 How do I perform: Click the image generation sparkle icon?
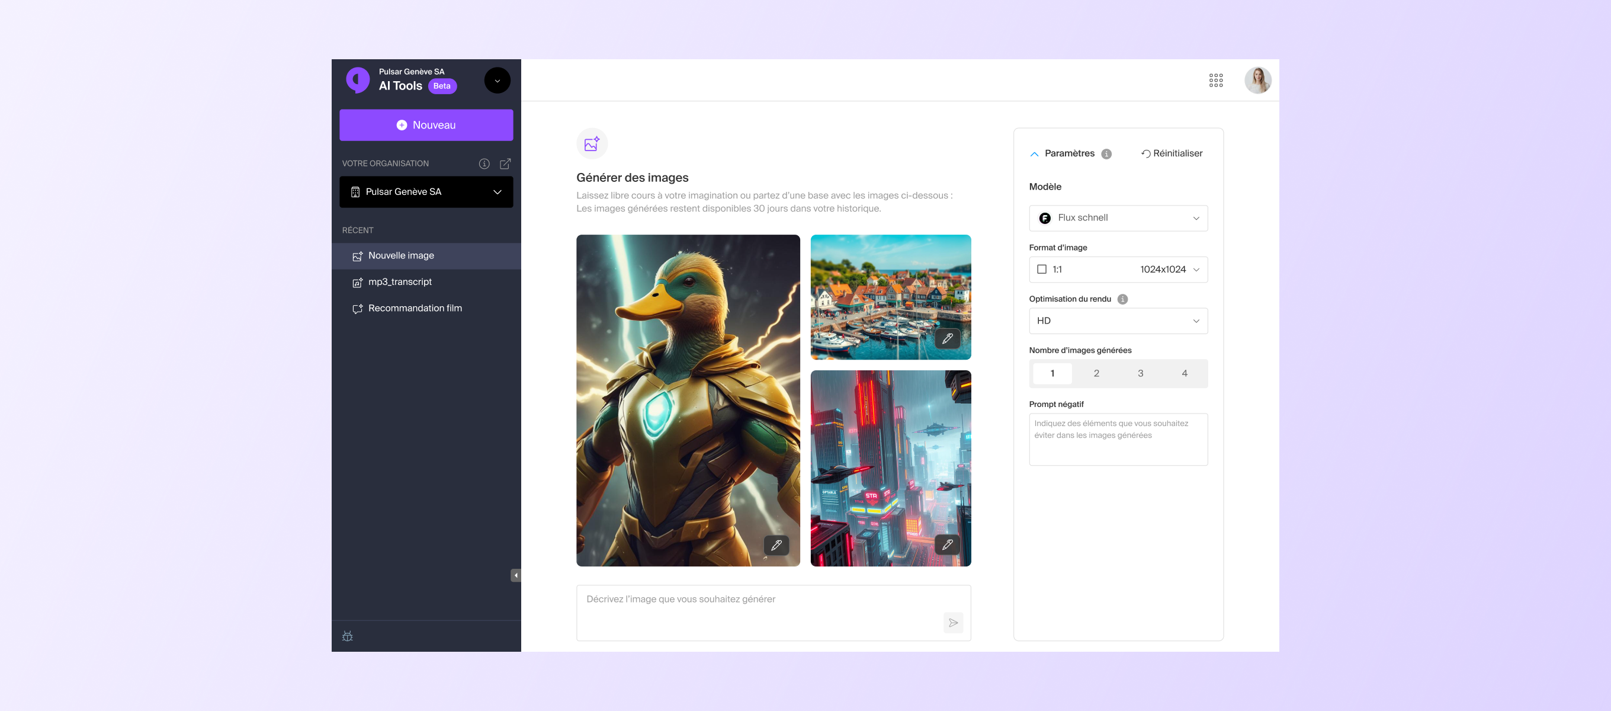[592, 144]
